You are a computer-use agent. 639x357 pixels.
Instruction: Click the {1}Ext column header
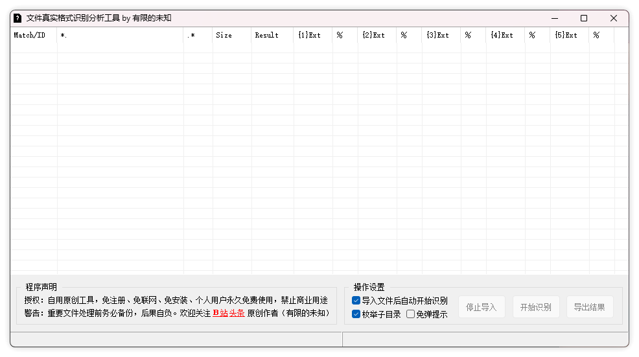click(312, 35)
